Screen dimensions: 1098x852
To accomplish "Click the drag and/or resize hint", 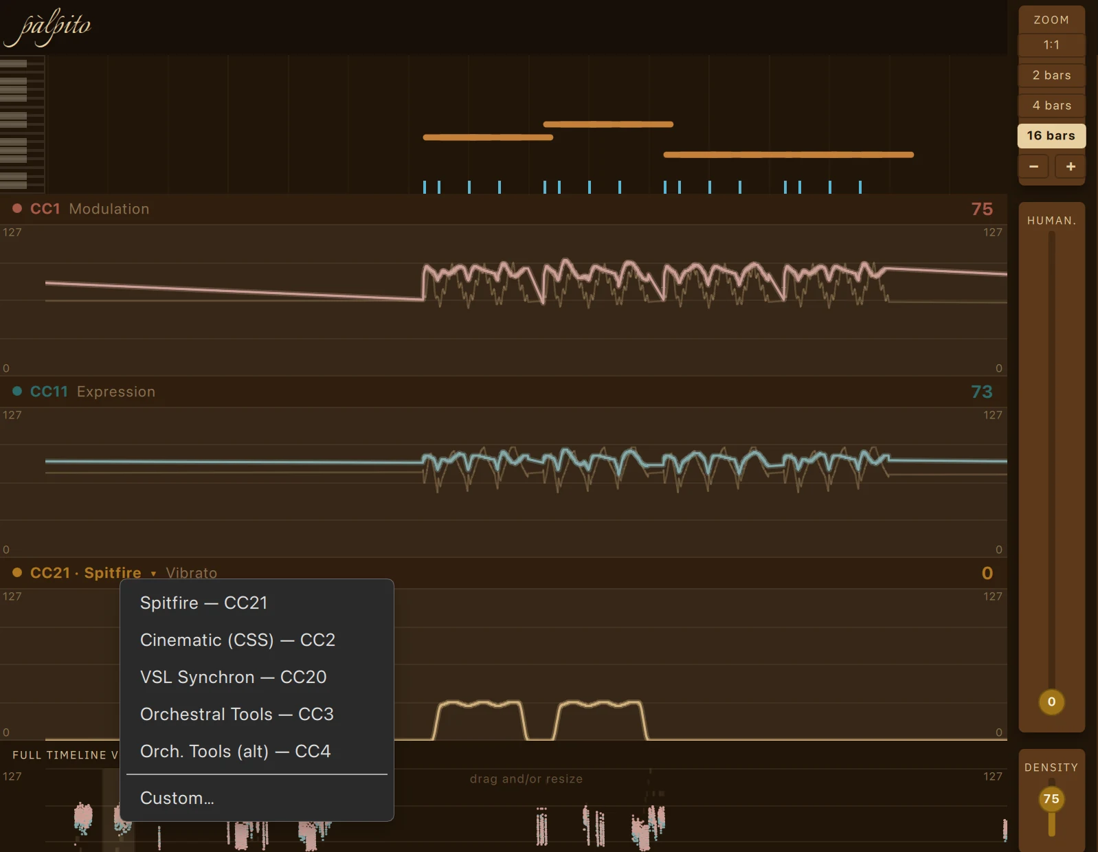I will 526,778.
